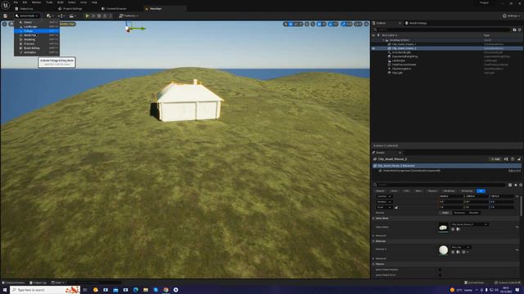Select PostProcessVolume in the Outliner
This screenshot has width=524, height=294.
(404, 65)
